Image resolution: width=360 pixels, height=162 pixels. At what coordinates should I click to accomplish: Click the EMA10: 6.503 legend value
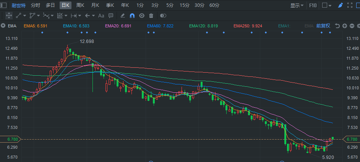[76, 26]
